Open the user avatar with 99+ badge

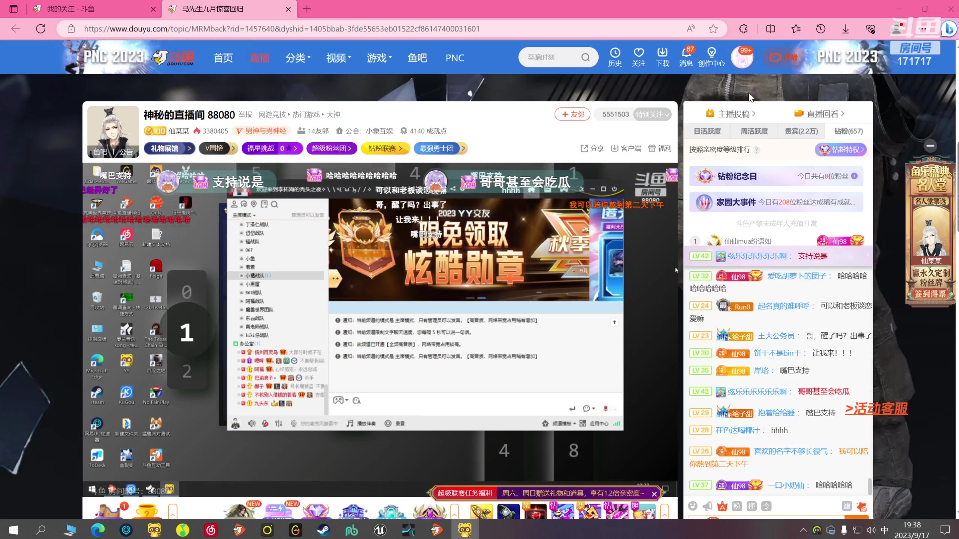point(742,58)
